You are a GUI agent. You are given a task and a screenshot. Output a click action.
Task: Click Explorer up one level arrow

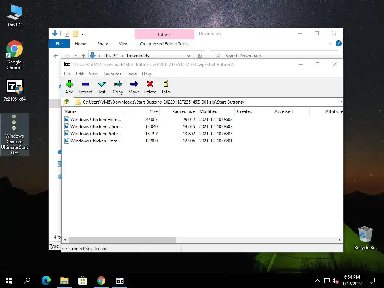tap(84, 56)
